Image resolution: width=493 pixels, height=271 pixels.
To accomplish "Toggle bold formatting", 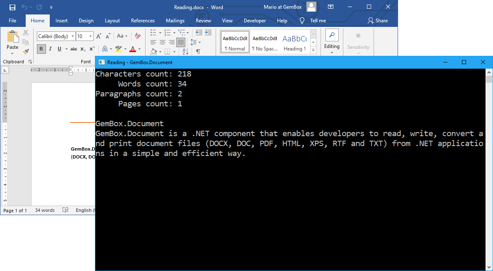I will [41, 49].
